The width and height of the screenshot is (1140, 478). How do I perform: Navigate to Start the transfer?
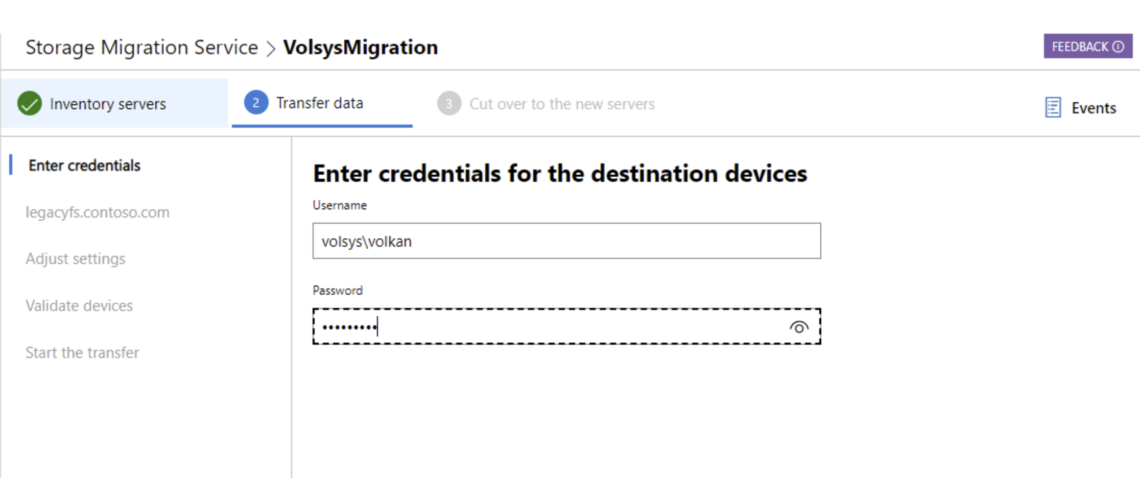[82, 352]
